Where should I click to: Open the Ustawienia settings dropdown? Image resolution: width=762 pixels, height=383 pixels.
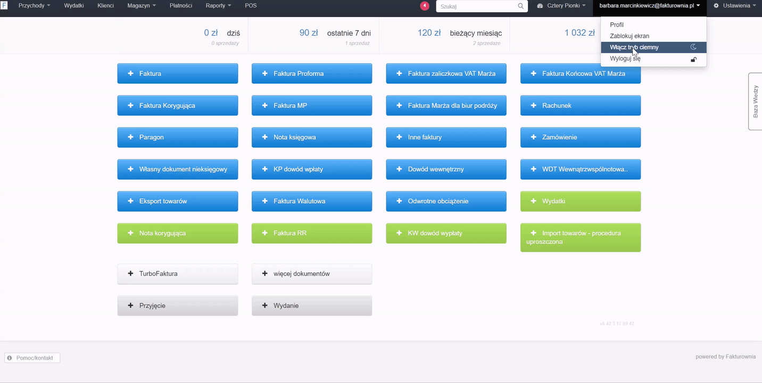pos(735,6)
